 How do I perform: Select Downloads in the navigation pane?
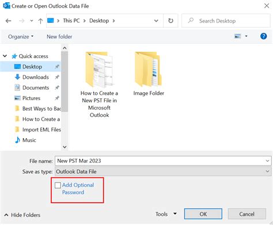tap(36, 77)
